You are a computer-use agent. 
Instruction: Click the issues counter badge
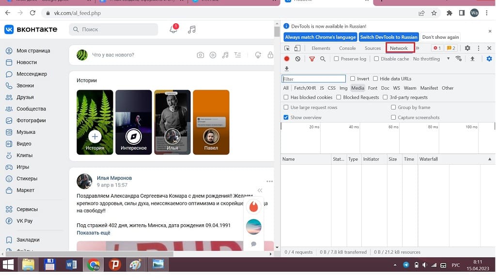451,48
